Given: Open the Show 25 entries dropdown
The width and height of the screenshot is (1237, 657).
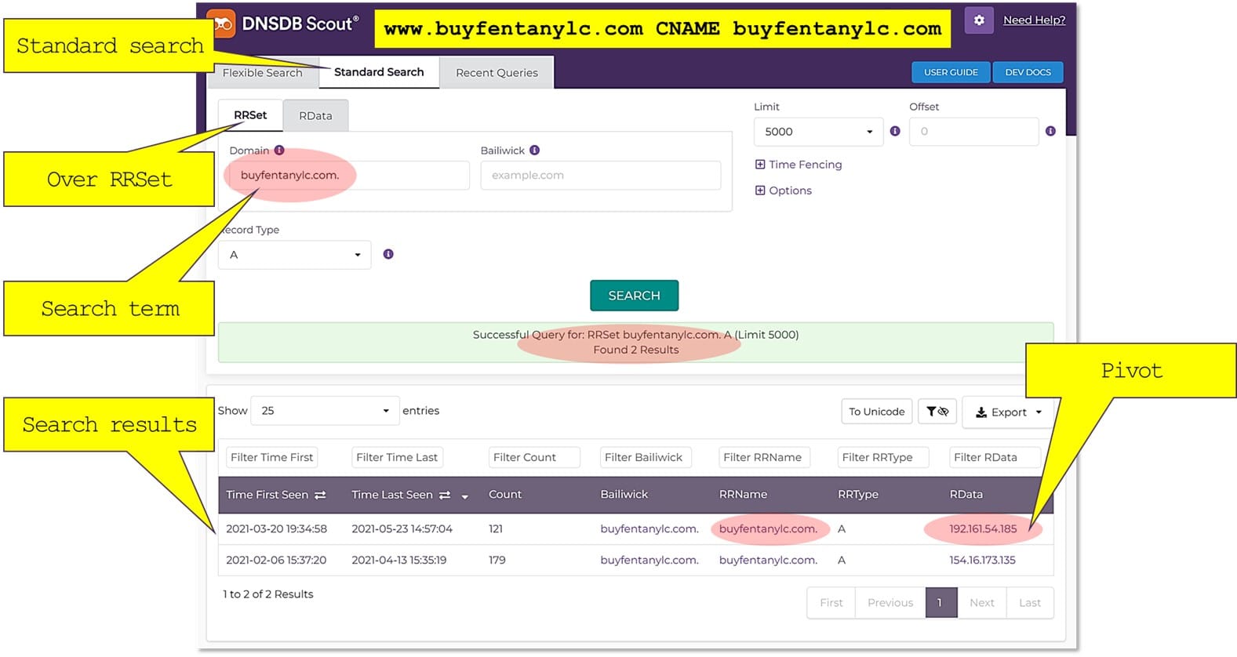Looking at the screenshot, I should click(325, 411).
